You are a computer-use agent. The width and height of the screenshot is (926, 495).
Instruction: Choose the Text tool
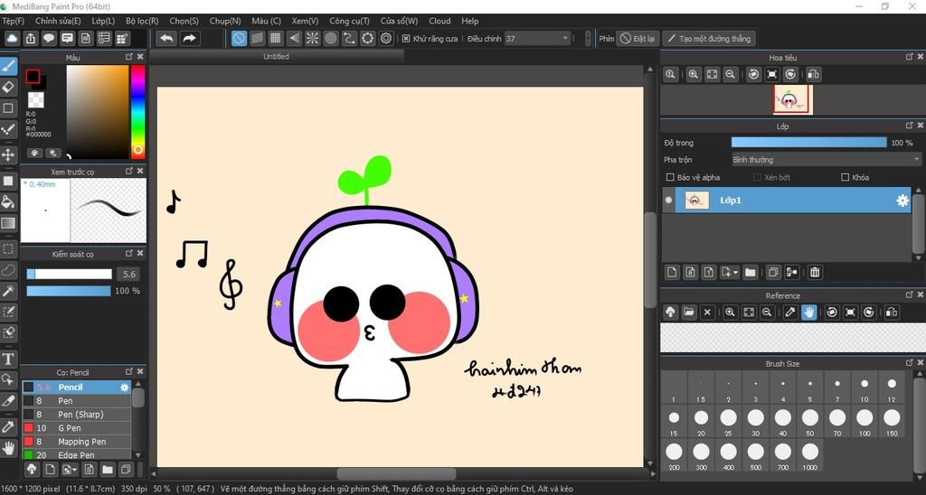pos(9,360)
